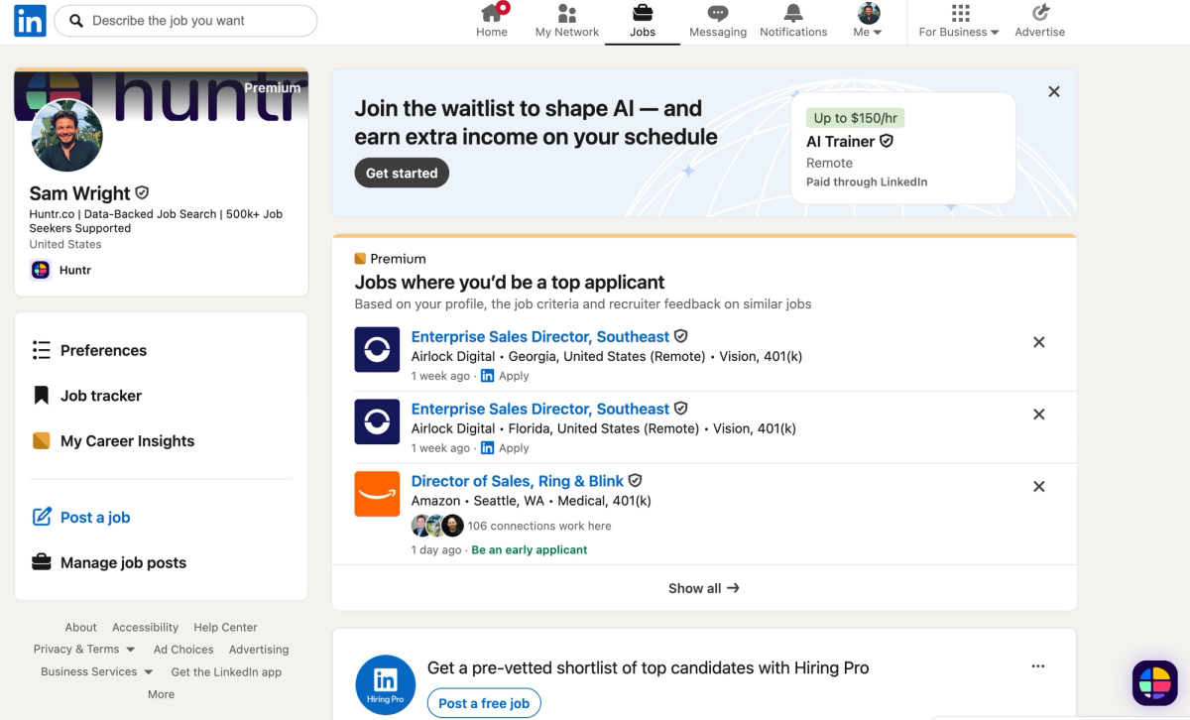
Task: Open Accessibility footer link
Action: pos(145,628)
